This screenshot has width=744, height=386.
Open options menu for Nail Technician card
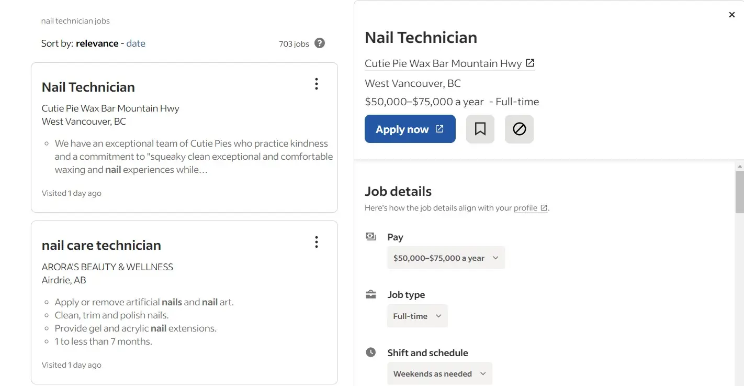tap(316, 84)
